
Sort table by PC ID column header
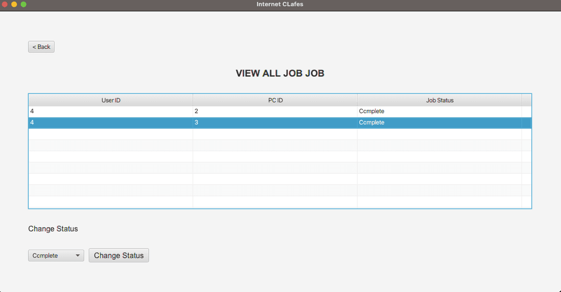point(275,100)
